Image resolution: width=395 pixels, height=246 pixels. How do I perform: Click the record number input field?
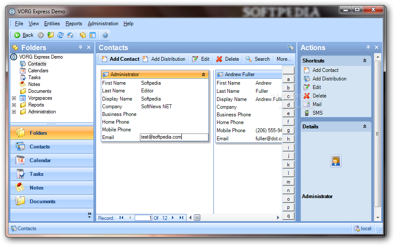pyautogui.click(x=143, y=218)
